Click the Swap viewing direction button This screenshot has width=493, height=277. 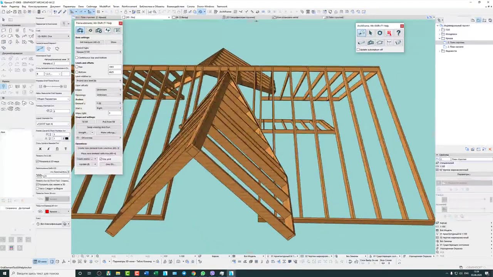(x=99, y=127)
